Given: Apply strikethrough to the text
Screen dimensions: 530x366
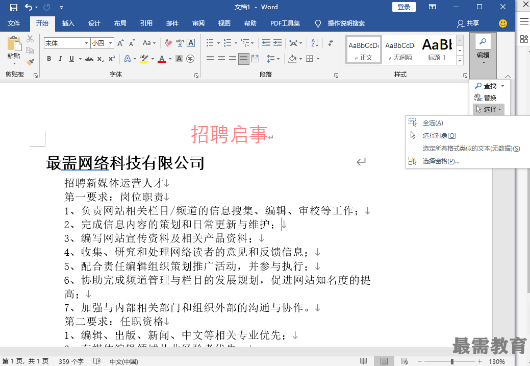Looking at the screenshot, I should 89,59.
